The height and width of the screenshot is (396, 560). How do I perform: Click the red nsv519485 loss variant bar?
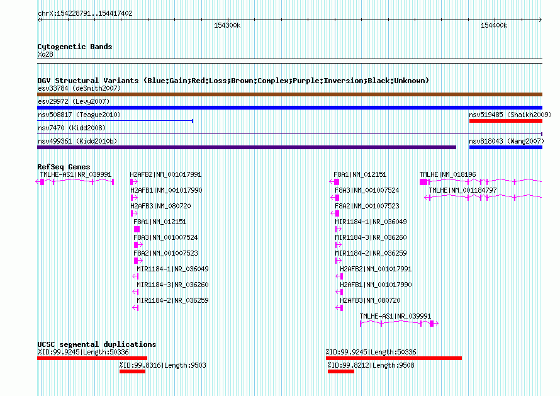[x=505, y=121]
